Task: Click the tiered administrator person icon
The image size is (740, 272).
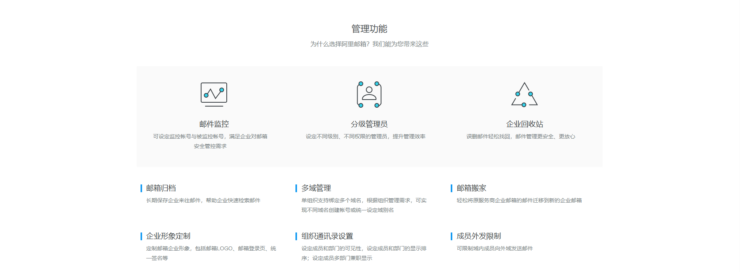Action: pos(369,94)
